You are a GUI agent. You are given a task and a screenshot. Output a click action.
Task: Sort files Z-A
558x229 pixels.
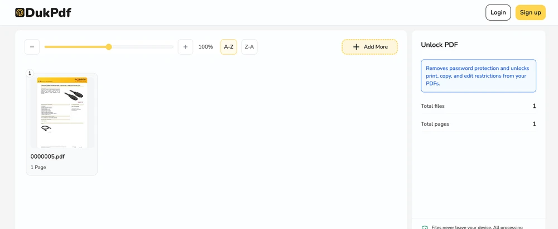click(x=249, y=47)
